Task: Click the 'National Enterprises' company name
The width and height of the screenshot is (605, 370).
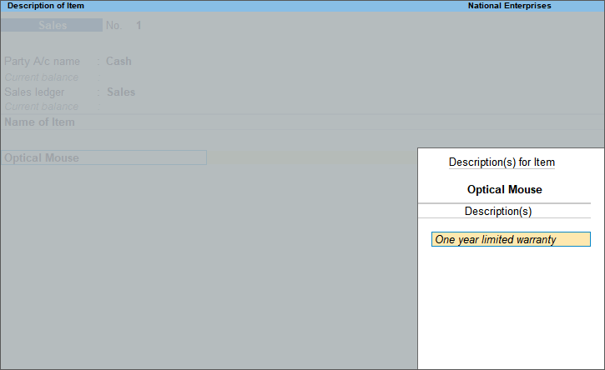Action: tap(509, 6)
